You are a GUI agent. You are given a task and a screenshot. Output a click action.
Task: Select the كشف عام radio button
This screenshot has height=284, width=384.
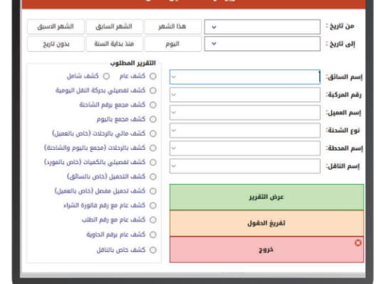click(153, 76)
